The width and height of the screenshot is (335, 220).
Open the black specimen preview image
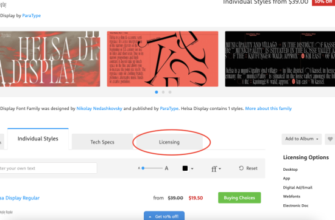click(280, 59)
